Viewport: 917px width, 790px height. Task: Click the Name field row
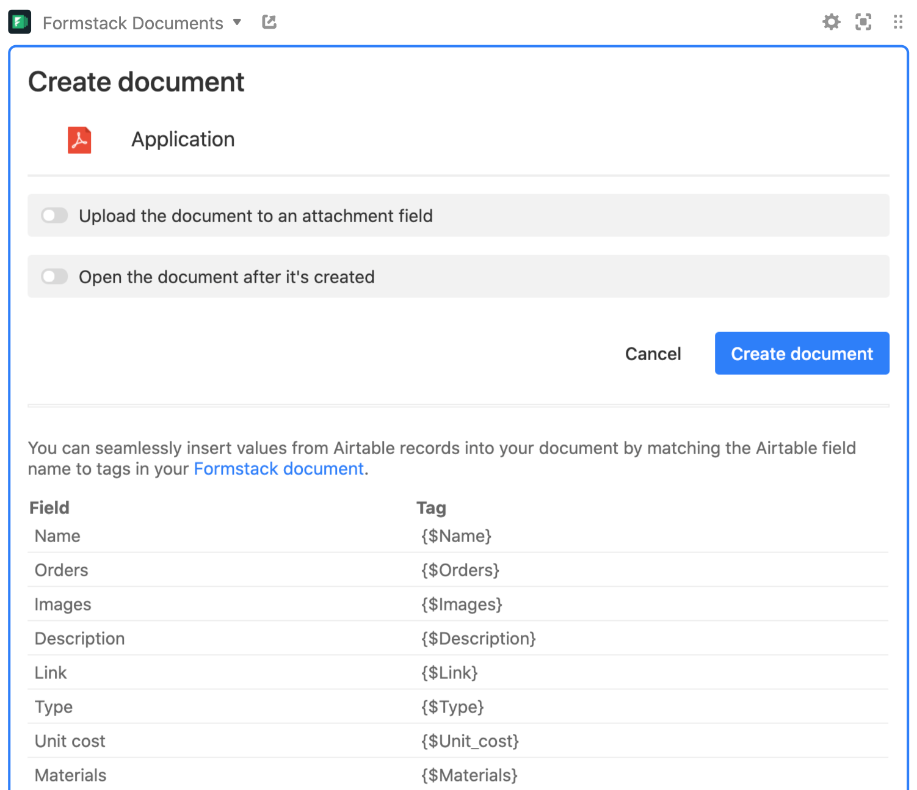(x=458, y=536)
